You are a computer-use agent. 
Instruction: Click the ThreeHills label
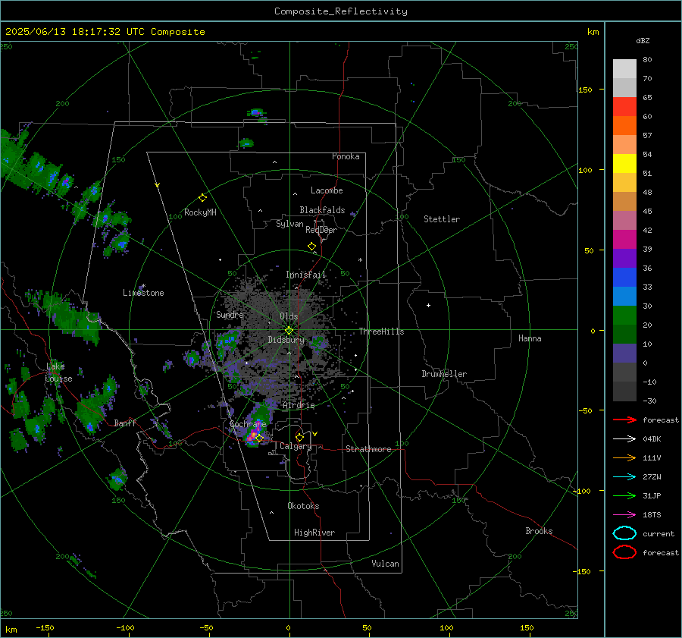coord(381,332)
